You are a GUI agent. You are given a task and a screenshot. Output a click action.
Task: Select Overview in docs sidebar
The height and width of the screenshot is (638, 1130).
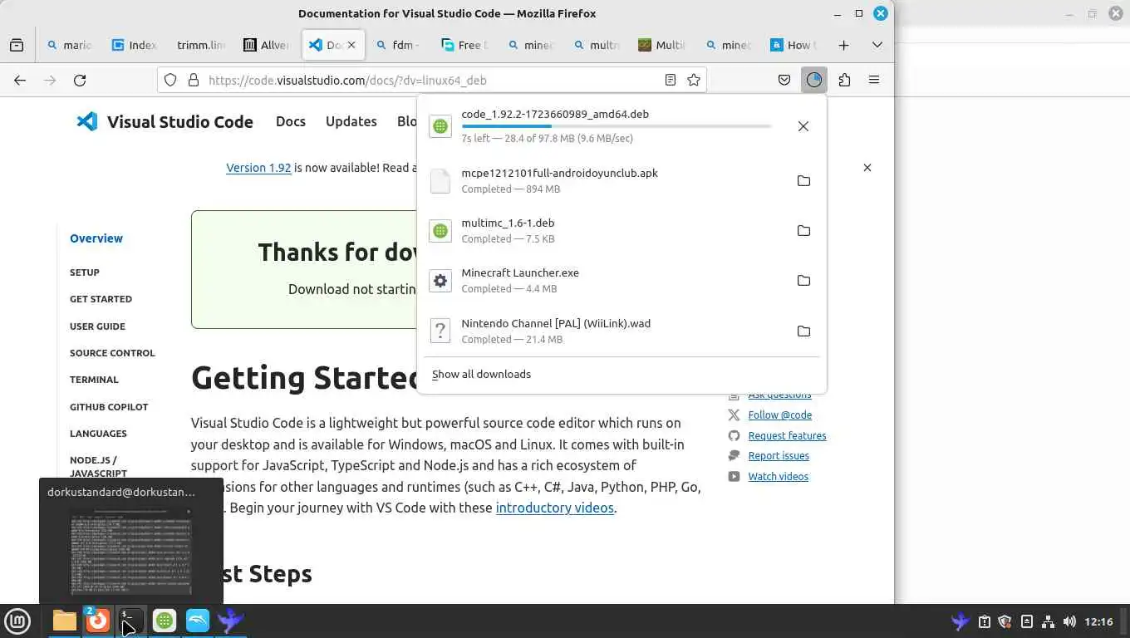(96, 238)
